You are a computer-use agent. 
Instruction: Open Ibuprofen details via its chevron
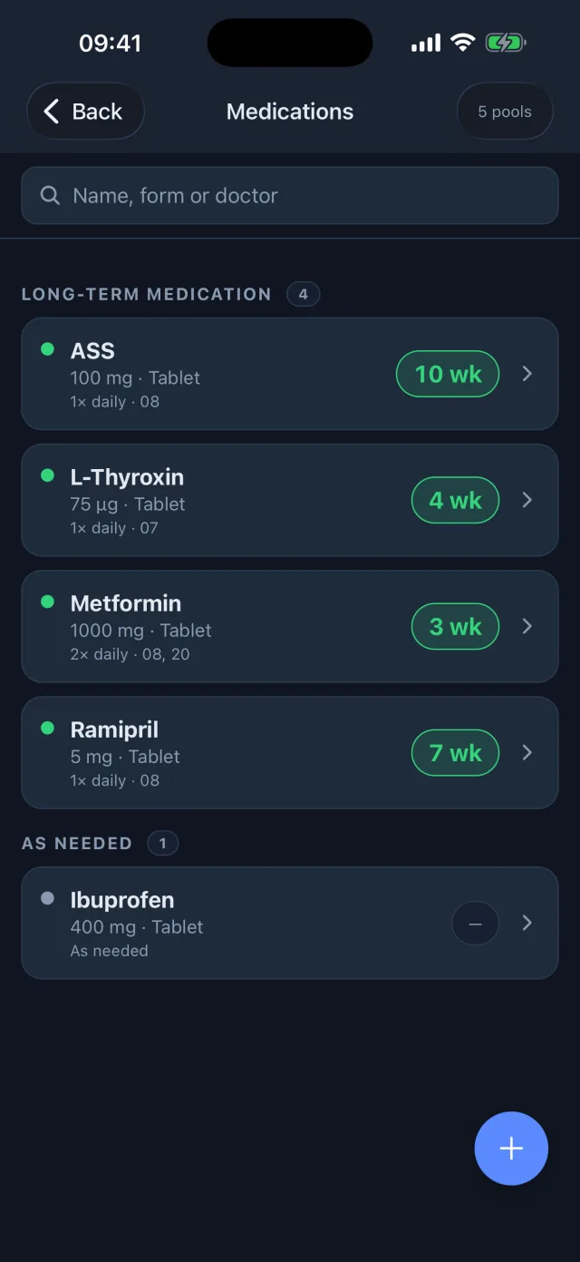coord(527,923)
